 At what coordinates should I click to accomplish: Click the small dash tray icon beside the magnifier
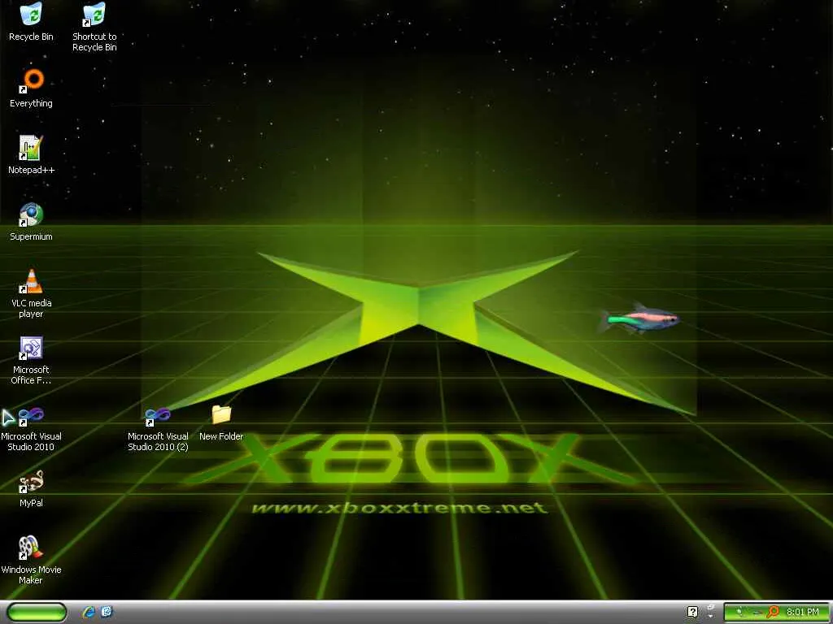coord(759,613)
